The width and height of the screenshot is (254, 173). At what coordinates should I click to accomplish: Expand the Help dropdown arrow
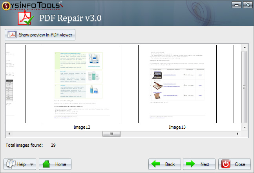point(31,164)
